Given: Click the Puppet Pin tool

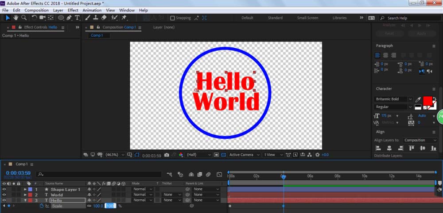Looking at the screenshot, I should pos(124,18).
